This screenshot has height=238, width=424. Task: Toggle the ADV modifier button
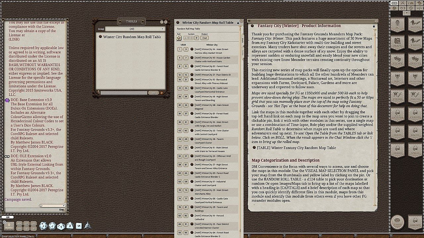coord(19,223)
